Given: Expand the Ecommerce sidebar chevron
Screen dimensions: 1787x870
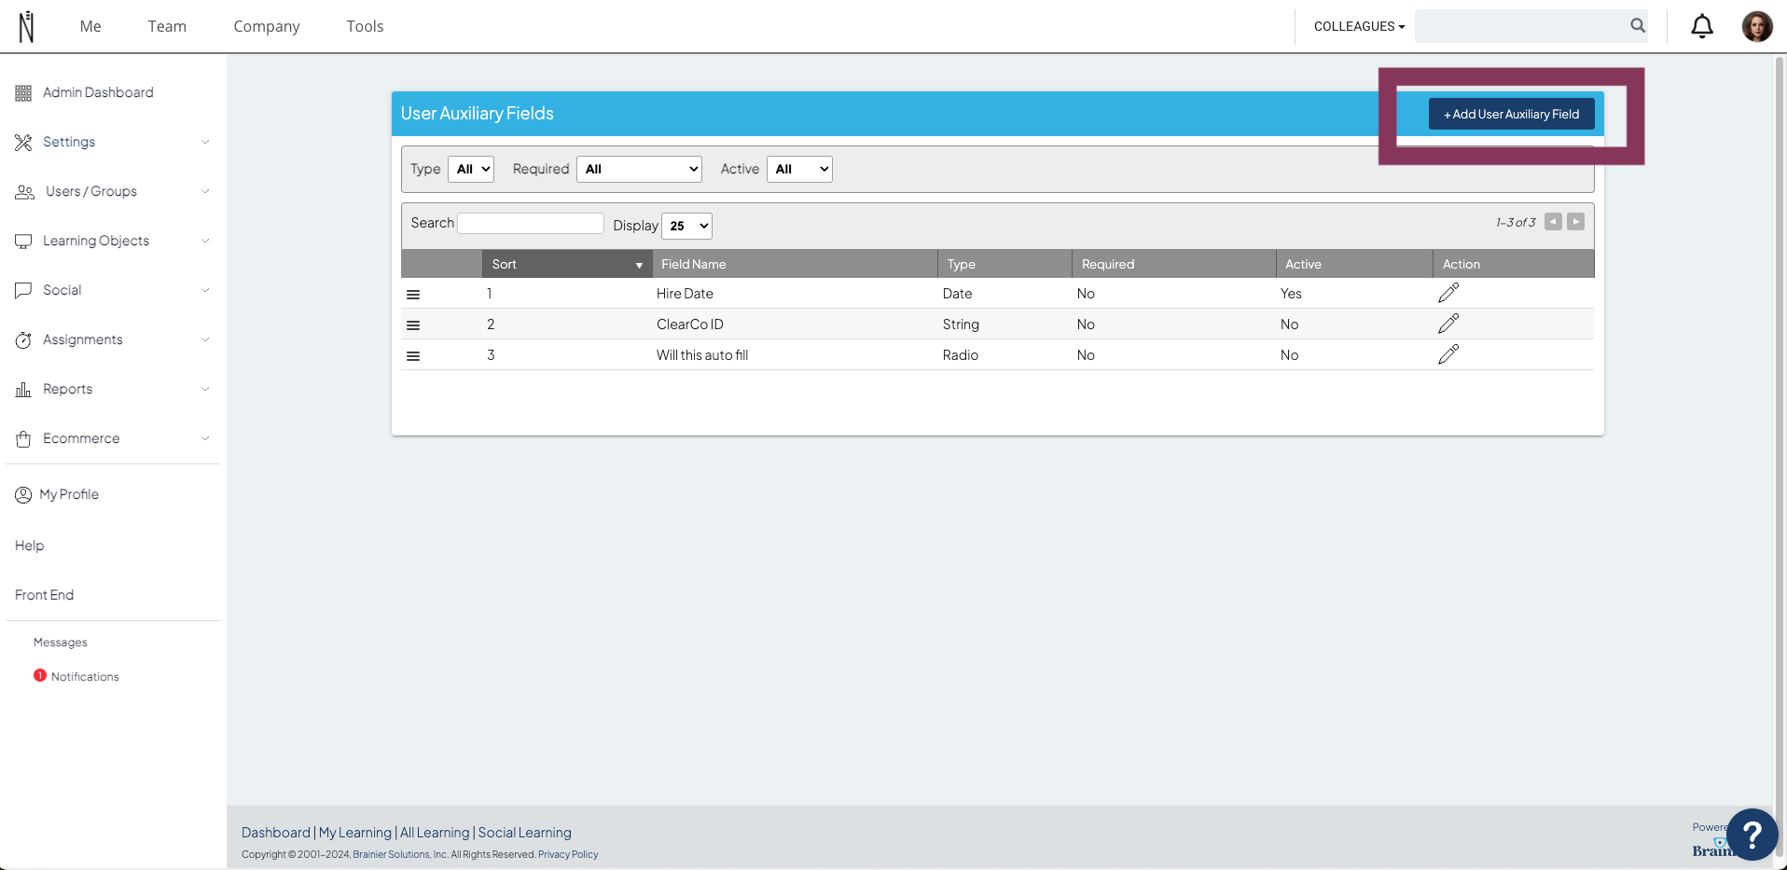Looking at the screenshot, I should [x=205, y=438].
